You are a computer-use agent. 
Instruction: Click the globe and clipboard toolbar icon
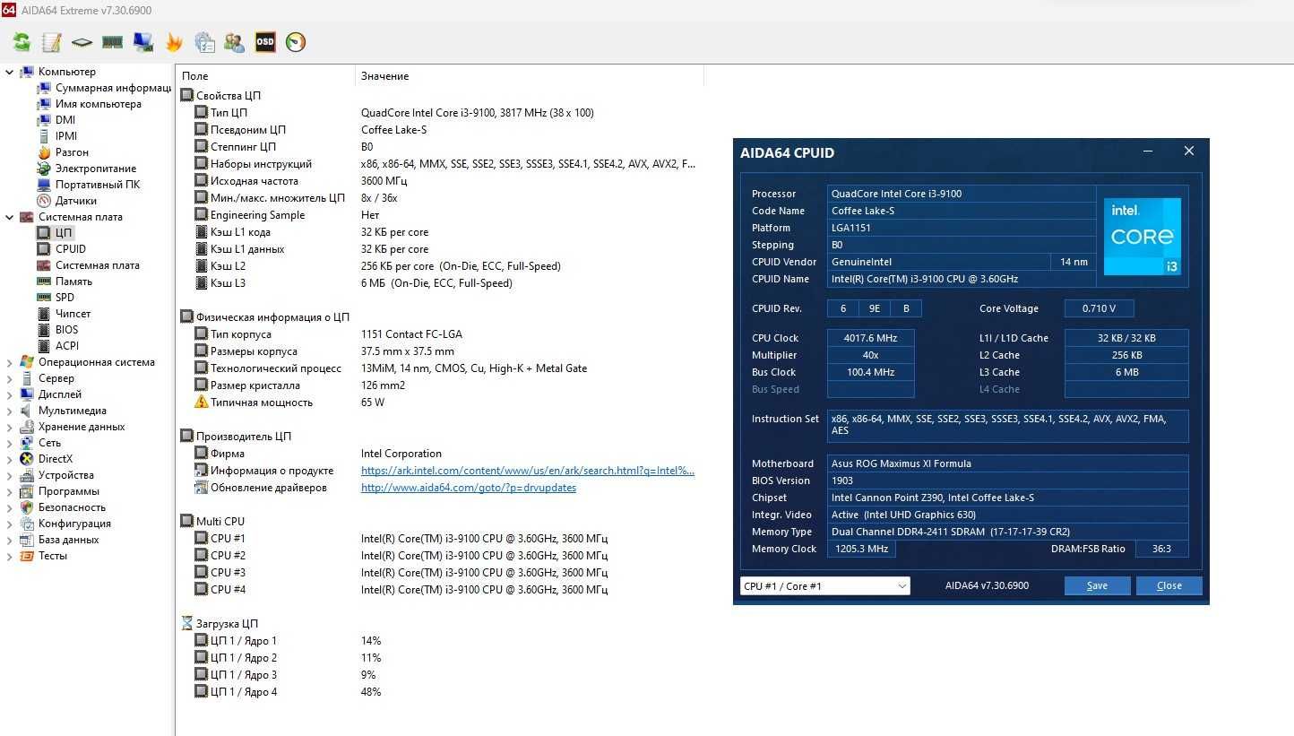[204, 42]
